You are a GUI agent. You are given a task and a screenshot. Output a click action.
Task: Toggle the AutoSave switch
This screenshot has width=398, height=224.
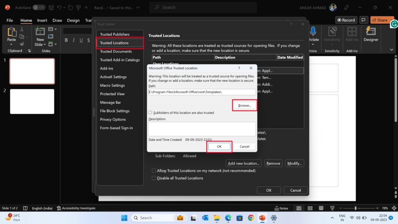pos(39,8)
